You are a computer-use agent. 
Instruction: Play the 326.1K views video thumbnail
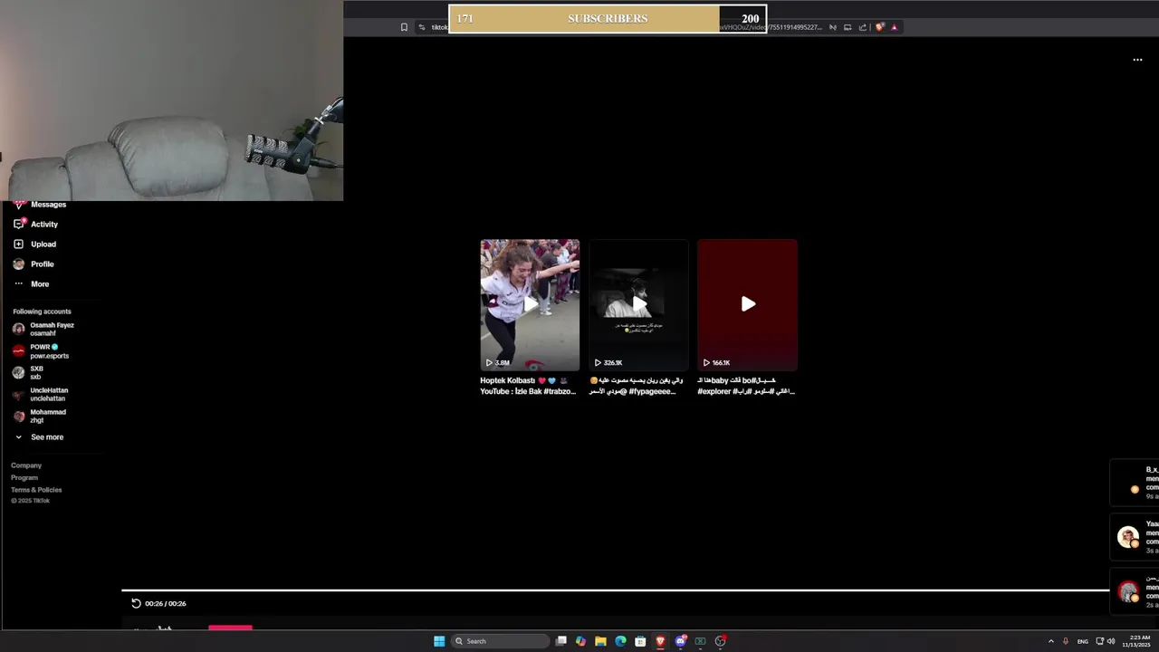(x=638, y=305)
